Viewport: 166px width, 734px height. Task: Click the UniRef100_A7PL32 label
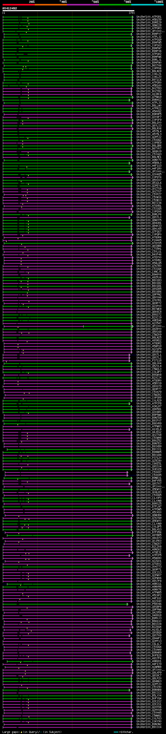pyautogui.click(x=149, y=37)
